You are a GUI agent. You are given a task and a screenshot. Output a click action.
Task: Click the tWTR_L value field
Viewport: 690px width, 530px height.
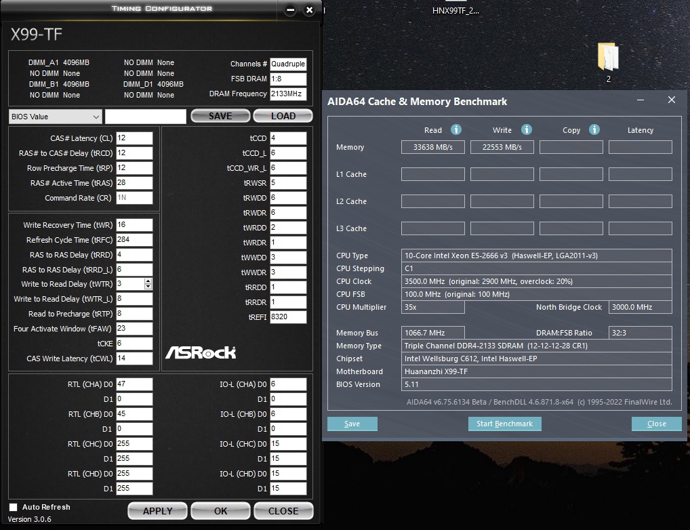[x=134, y=299]
